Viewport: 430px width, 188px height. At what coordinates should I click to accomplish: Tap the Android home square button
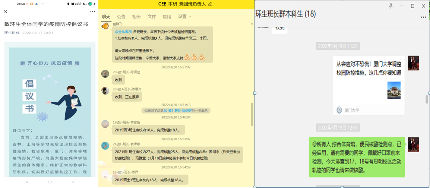(x=50, y=182)
